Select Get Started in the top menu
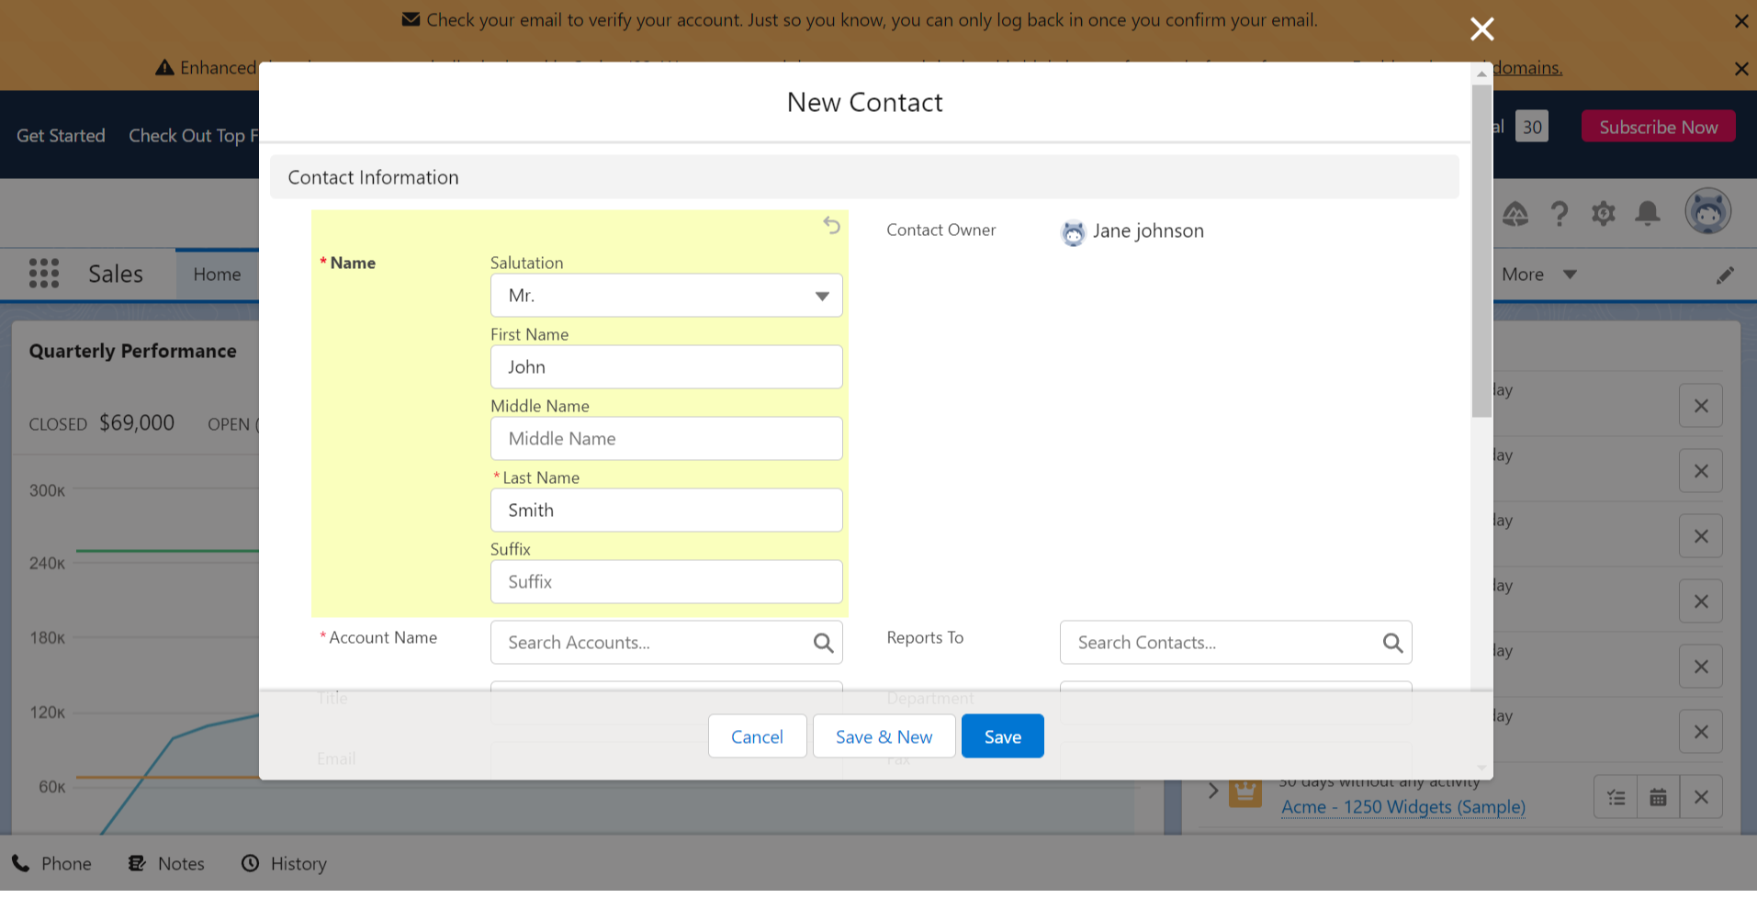This screenshot has height=909, width=1757. (x=61, y=135)
